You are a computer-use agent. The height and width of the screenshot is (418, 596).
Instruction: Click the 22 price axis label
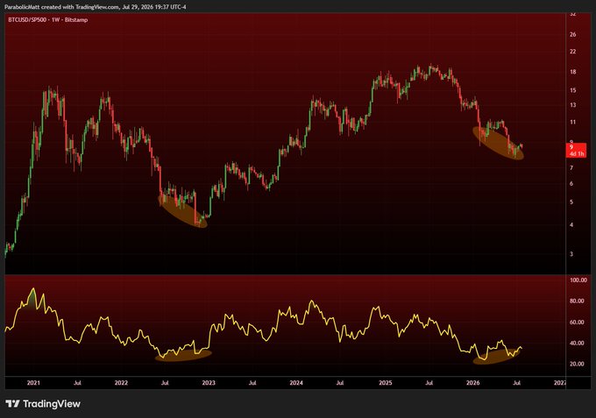(573, 52)
